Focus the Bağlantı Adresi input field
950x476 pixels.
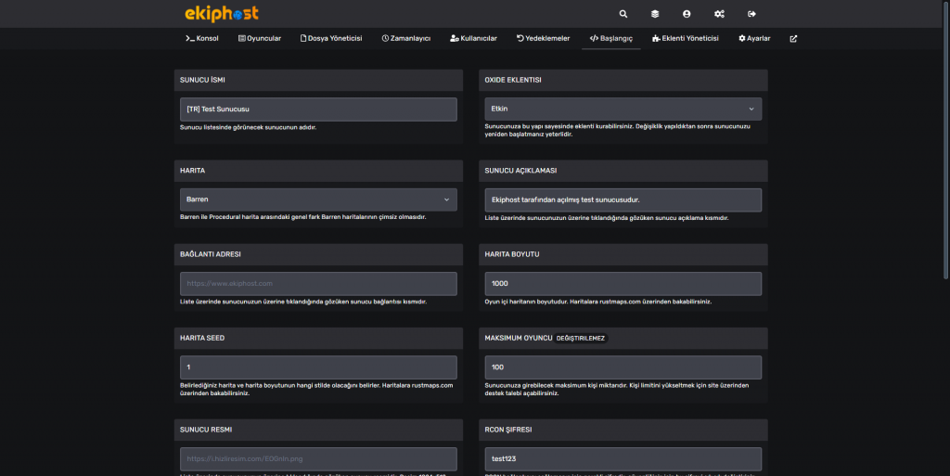coord(318,284)
